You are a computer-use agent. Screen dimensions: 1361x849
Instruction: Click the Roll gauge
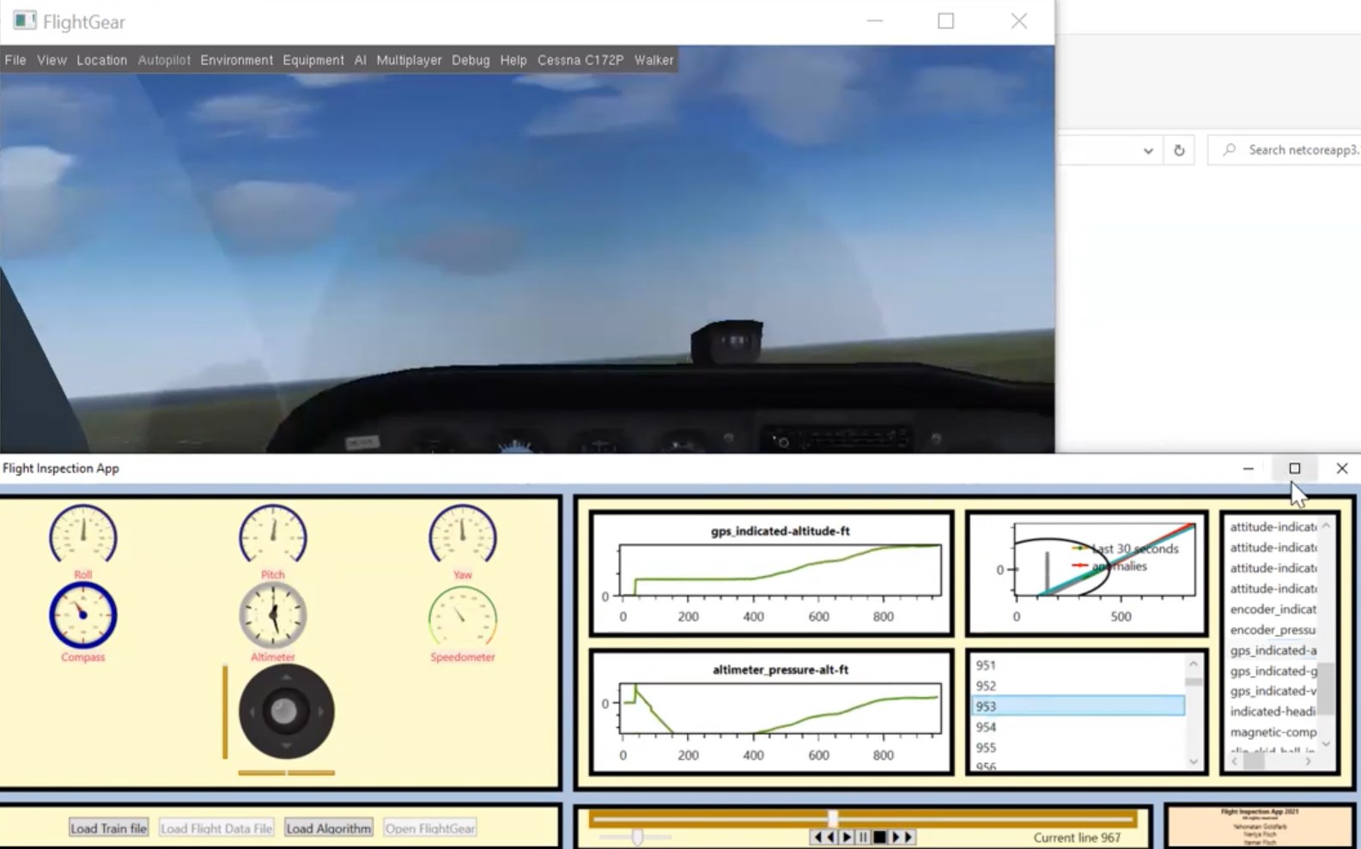pos(82,535)
